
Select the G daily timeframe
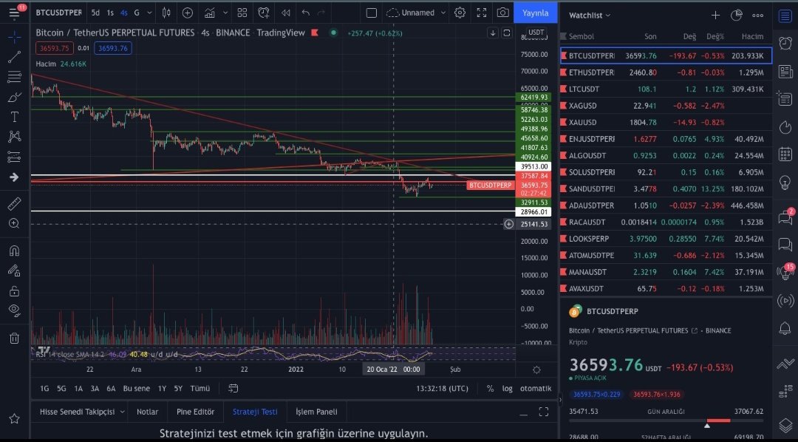(137, 13)
